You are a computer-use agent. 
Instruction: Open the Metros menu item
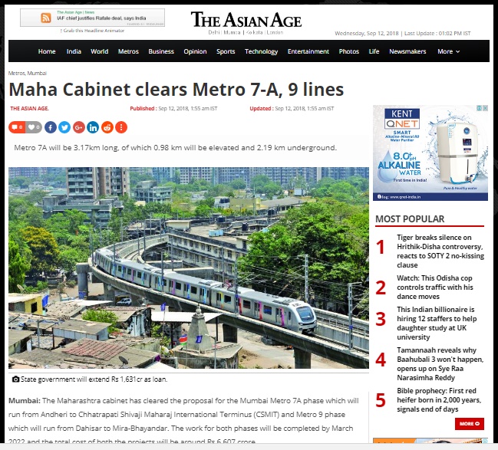tap(128, 51)
